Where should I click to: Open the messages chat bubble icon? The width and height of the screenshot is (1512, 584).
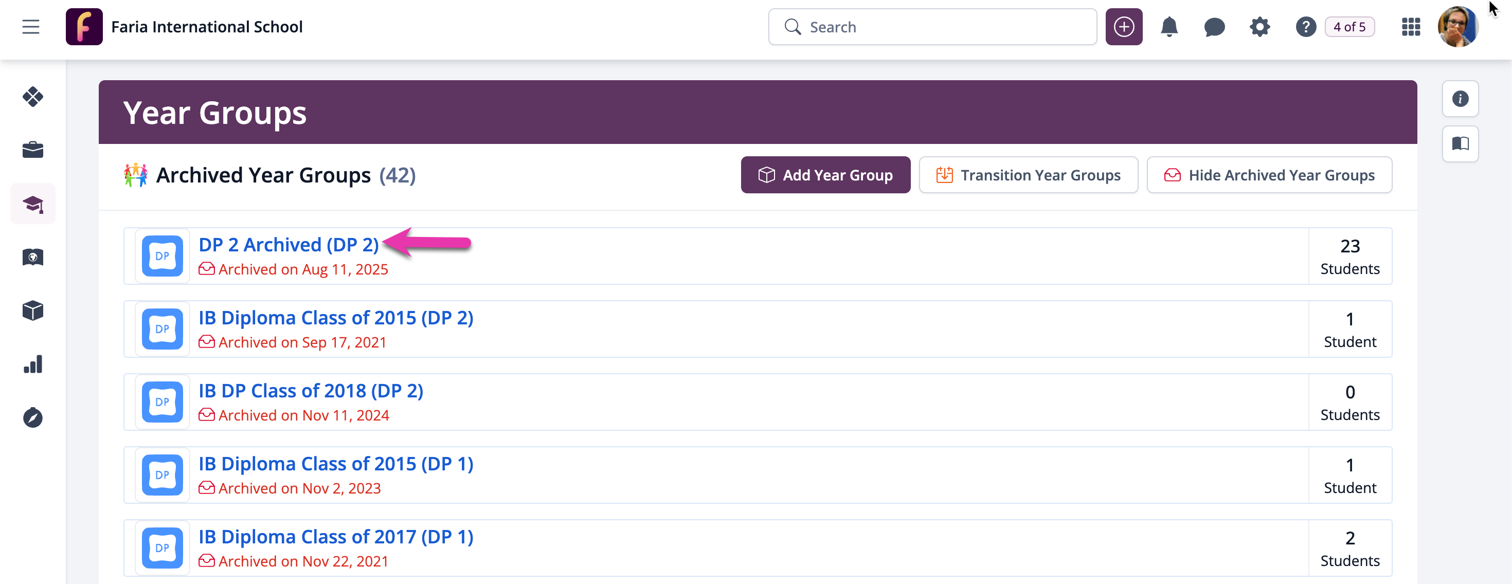pyautogui.click(x=1214, y=27)
